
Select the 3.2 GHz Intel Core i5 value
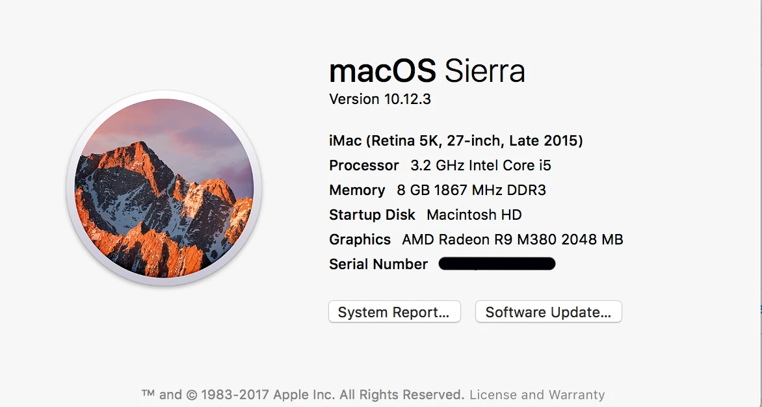[480, 165]
